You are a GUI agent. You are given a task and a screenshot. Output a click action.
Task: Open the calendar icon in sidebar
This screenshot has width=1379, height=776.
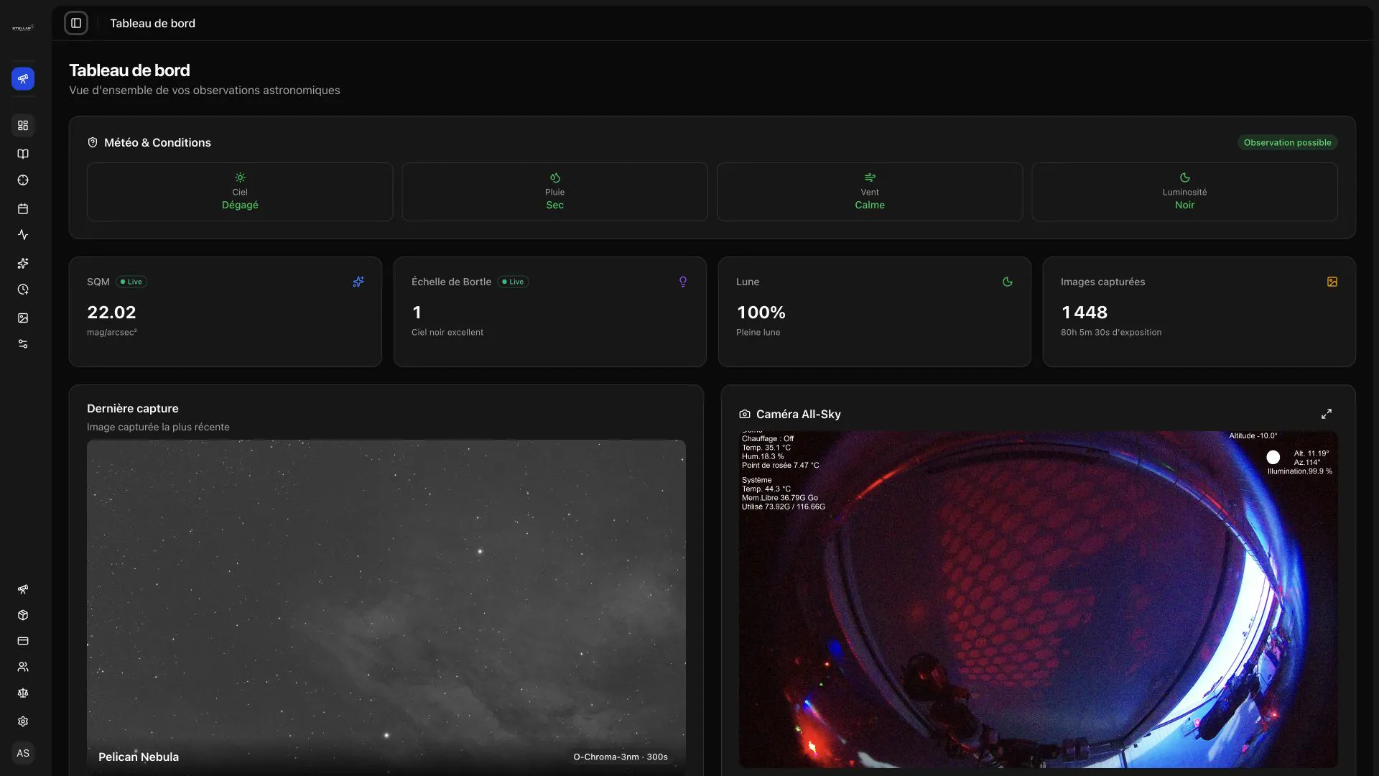[23, 209]
